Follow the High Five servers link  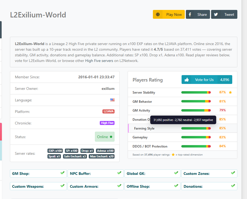(x=99, y=61)
